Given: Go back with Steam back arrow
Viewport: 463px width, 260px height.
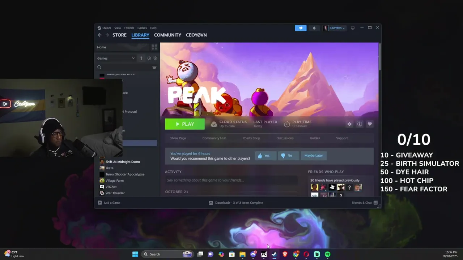Looking at the screenshot, I should click(99, 35).
